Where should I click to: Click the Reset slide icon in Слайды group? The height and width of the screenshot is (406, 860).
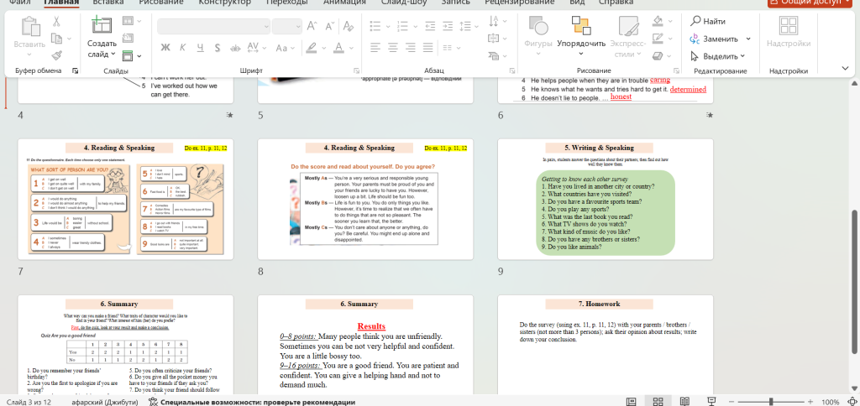[x=128, y=39]
